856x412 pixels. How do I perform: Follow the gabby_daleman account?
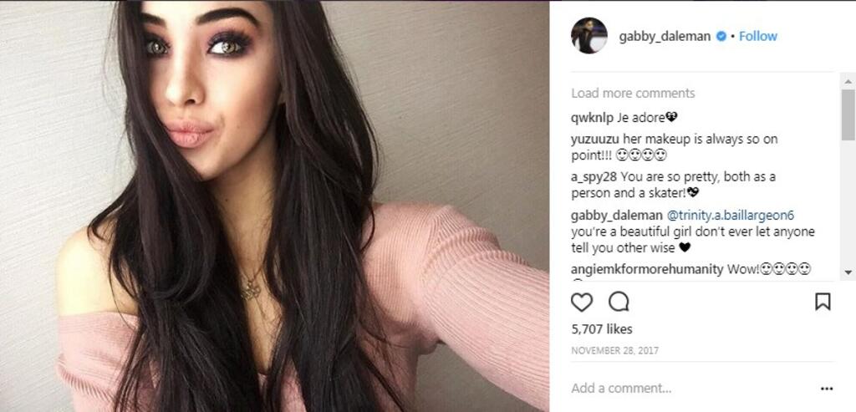click(x=757, y=36)
